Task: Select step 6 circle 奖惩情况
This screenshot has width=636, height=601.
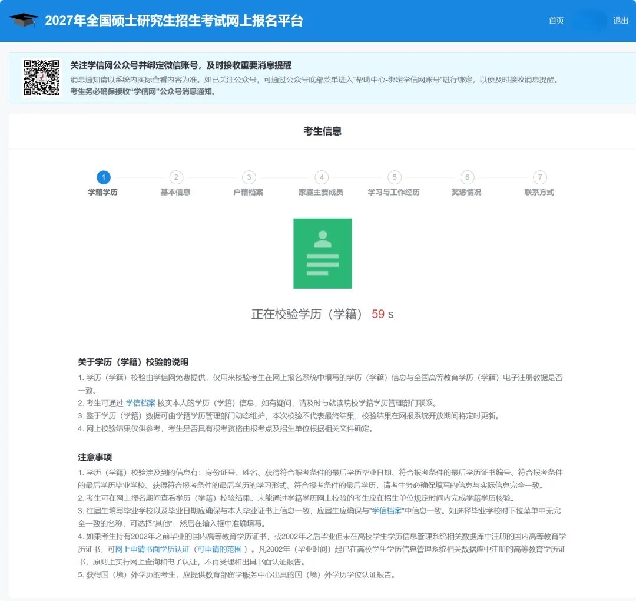Action: [x=467, y=177]
